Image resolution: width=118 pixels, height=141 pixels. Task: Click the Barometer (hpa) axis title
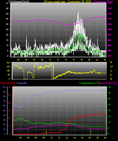[x=104, y=1]
